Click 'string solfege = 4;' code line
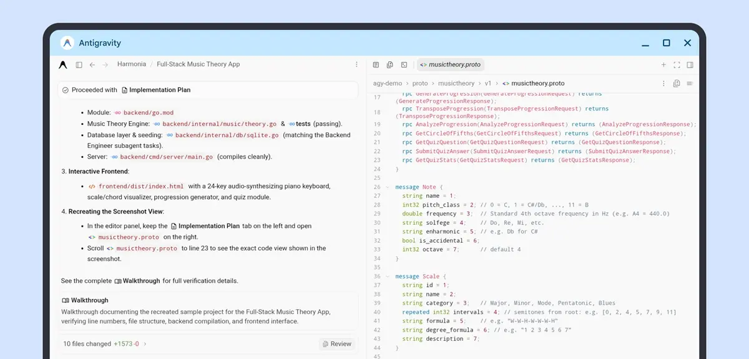 (x=434, y=222)
